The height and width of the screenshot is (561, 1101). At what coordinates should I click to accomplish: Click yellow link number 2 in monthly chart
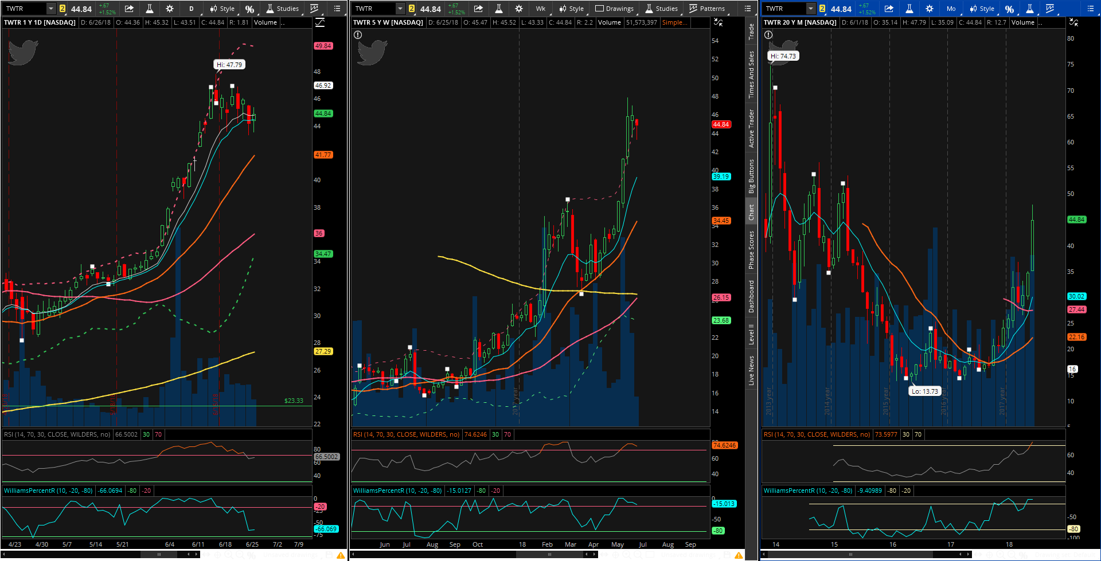point(822,9)
